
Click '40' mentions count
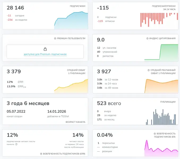pyautogui.click(x=98, y=52)
